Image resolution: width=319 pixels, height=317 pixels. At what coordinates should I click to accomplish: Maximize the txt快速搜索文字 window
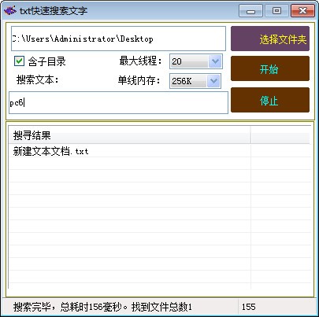(x=276, y=11)
